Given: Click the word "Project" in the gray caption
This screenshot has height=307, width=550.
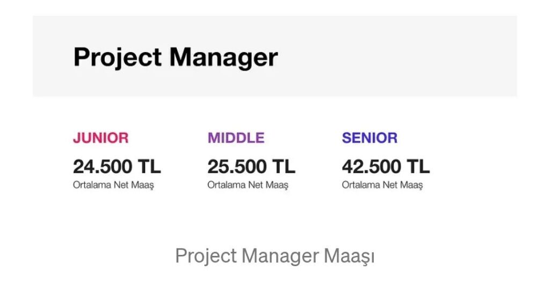Looking at the screenshot, I should coord(206,256).
